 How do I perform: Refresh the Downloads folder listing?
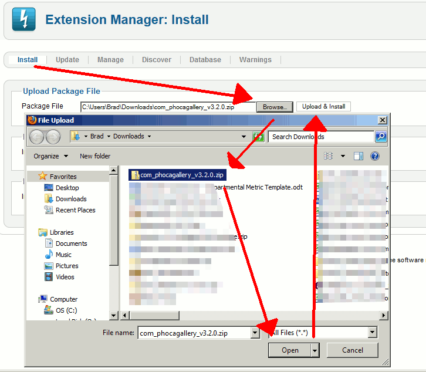pyautogui.click(x=258, y=136)
